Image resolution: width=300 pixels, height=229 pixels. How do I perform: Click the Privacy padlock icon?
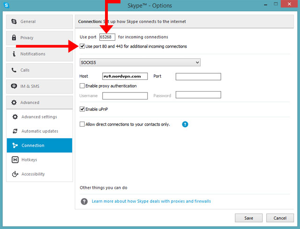(x=15, y=38)
